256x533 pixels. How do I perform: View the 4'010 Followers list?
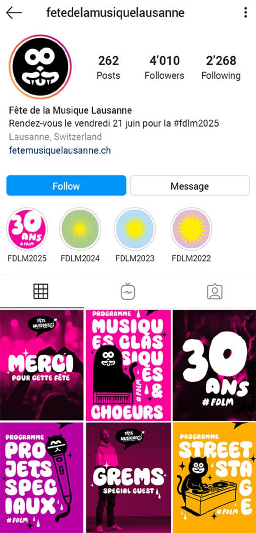tap(164, 68)
